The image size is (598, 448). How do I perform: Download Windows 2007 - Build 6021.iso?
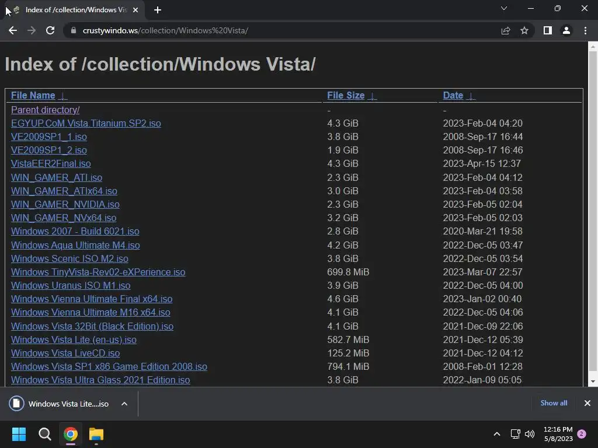[75, 231]
